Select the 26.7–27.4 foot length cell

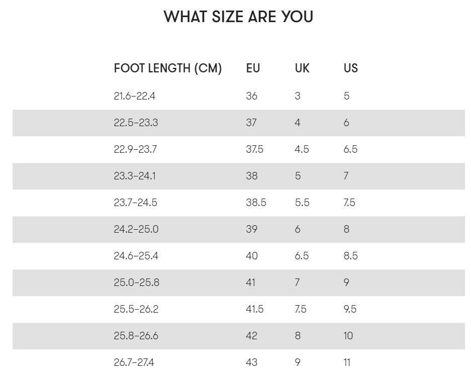pos(134,362)
